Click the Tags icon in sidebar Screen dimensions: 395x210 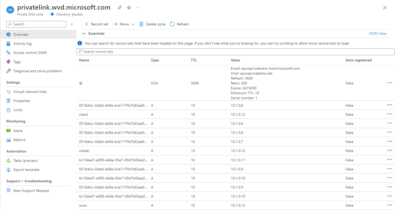(x=9, y=62)
